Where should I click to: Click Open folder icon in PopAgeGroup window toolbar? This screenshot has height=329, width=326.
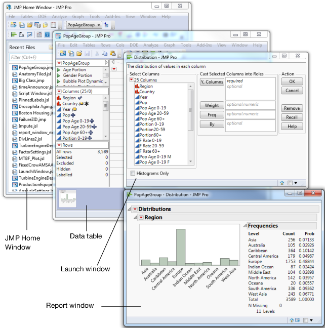[79, 53]
